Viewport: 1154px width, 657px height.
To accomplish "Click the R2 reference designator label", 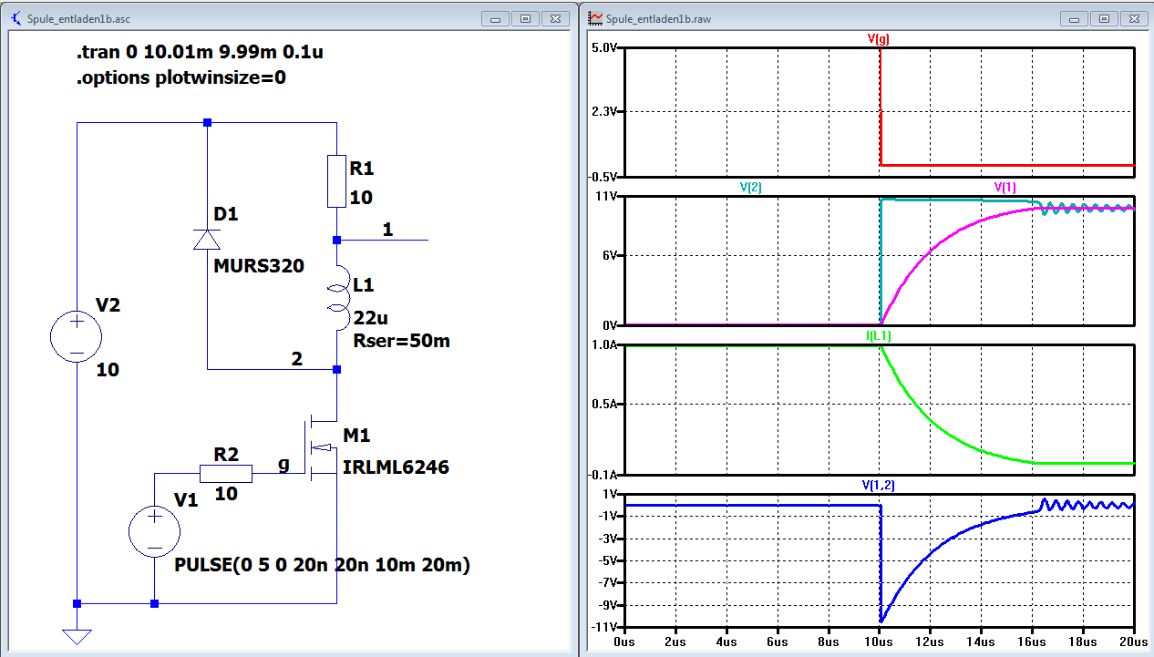I will (226, 453).
